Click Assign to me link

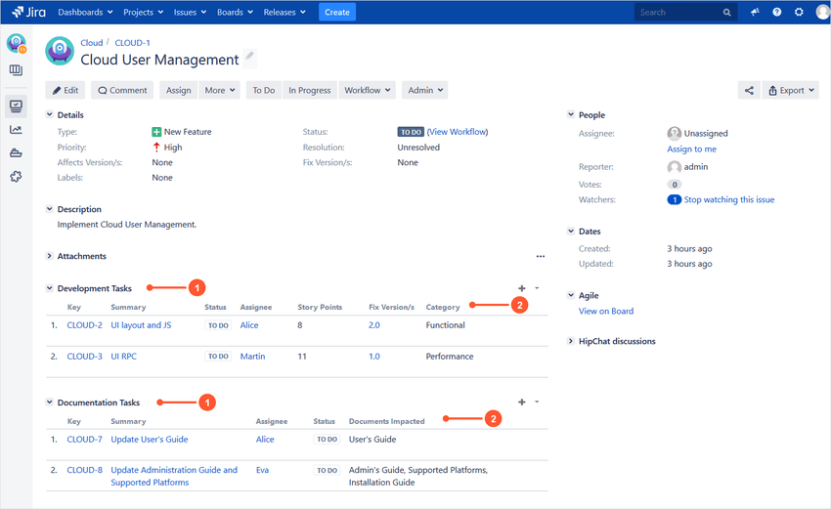coord(691,148)
